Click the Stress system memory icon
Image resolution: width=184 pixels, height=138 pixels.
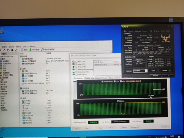[x=74, y=70]
